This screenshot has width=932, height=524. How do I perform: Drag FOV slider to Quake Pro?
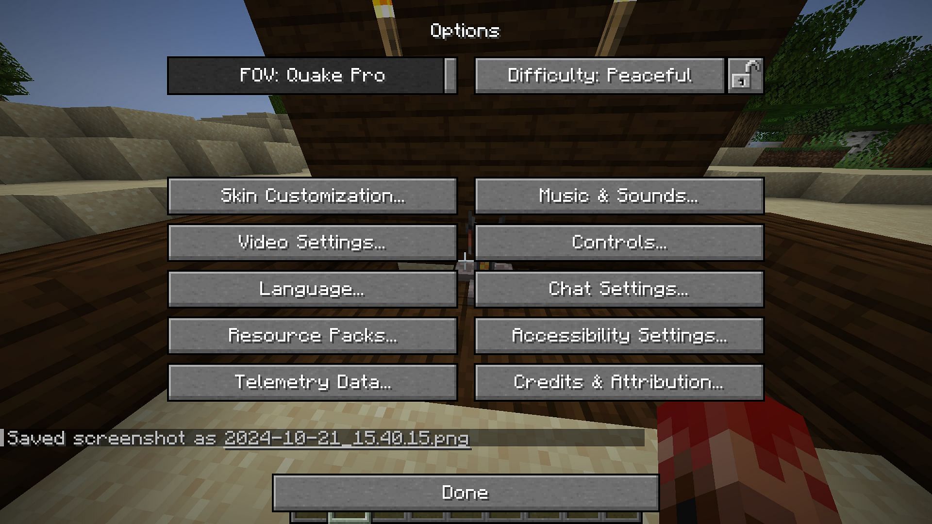coord(450,75)
